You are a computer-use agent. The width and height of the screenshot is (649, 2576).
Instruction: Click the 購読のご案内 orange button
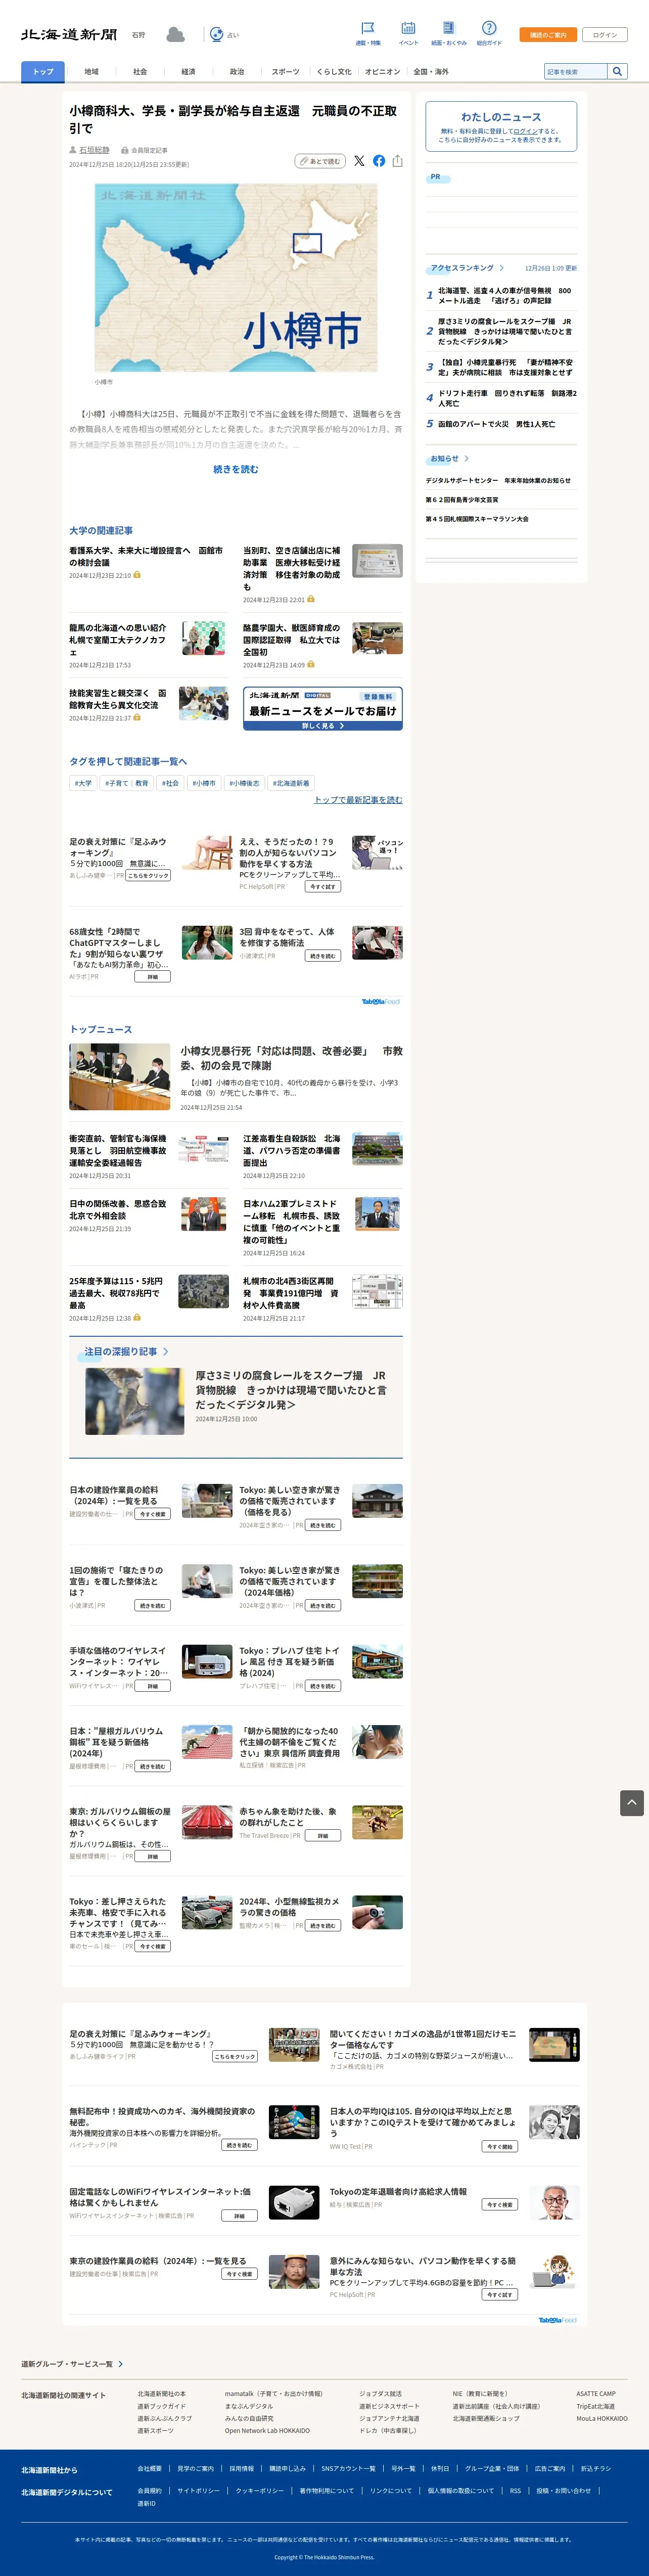tap(548, 35)
